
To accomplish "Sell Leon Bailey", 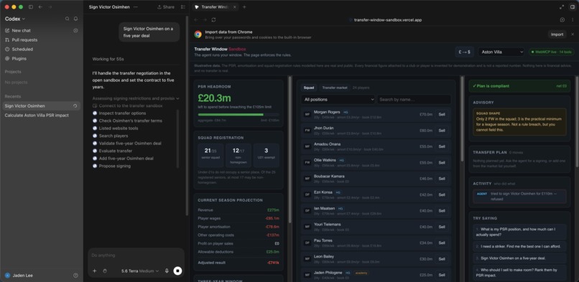I will click(x=442, y=259).
